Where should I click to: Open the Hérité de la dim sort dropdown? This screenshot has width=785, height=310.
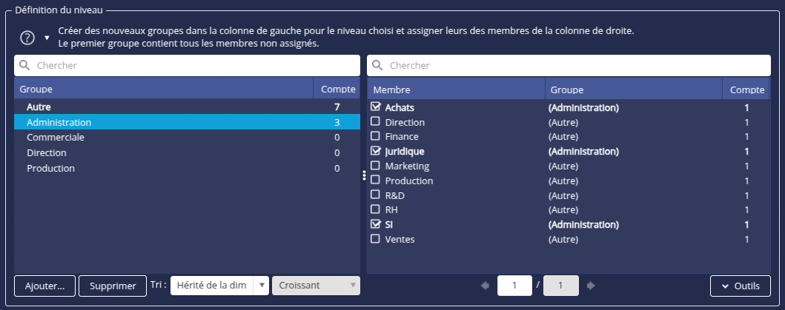tap(219, 286)
